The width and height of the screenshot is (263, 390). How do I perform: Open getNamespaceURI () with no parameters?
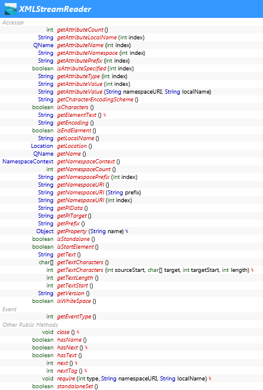pos(81,184)
